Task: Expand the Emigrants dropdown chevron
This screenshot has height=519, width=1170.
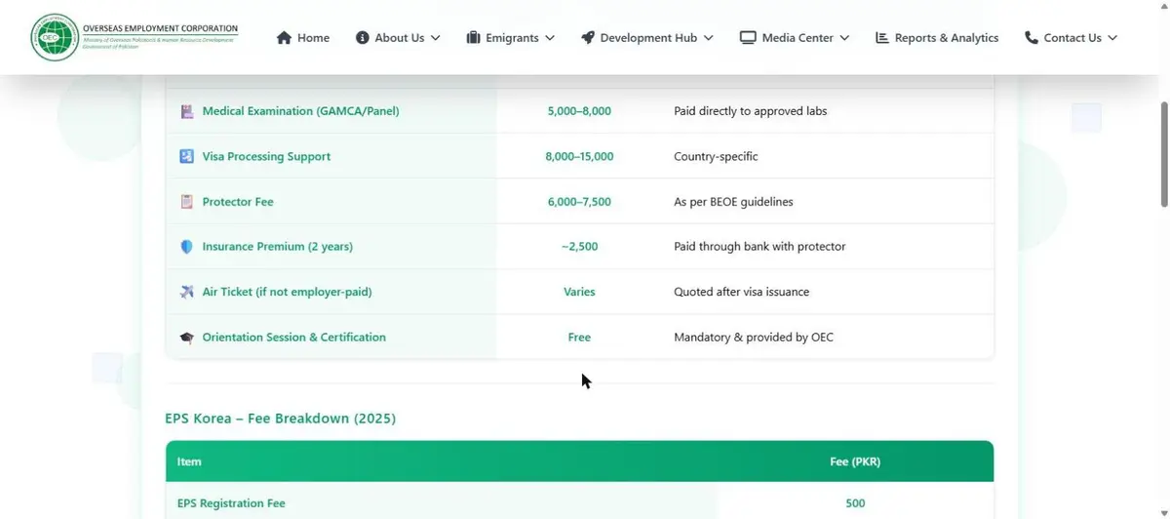Action: pyautogui.click(x=550, y=38)
